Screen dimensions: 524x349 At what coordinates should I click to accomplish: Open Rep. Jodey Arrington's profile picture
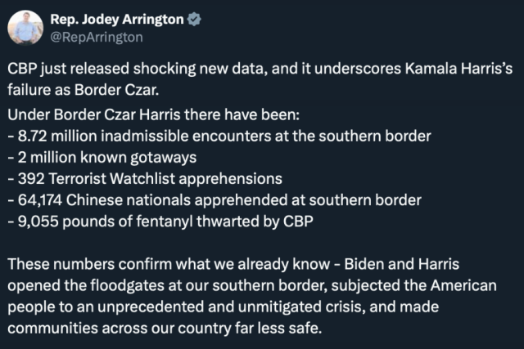point(25,28)
